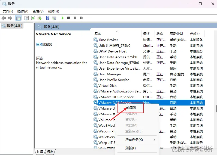
Task: Click the 禁用 startup type cell
Action: click(x=173, y=69)
